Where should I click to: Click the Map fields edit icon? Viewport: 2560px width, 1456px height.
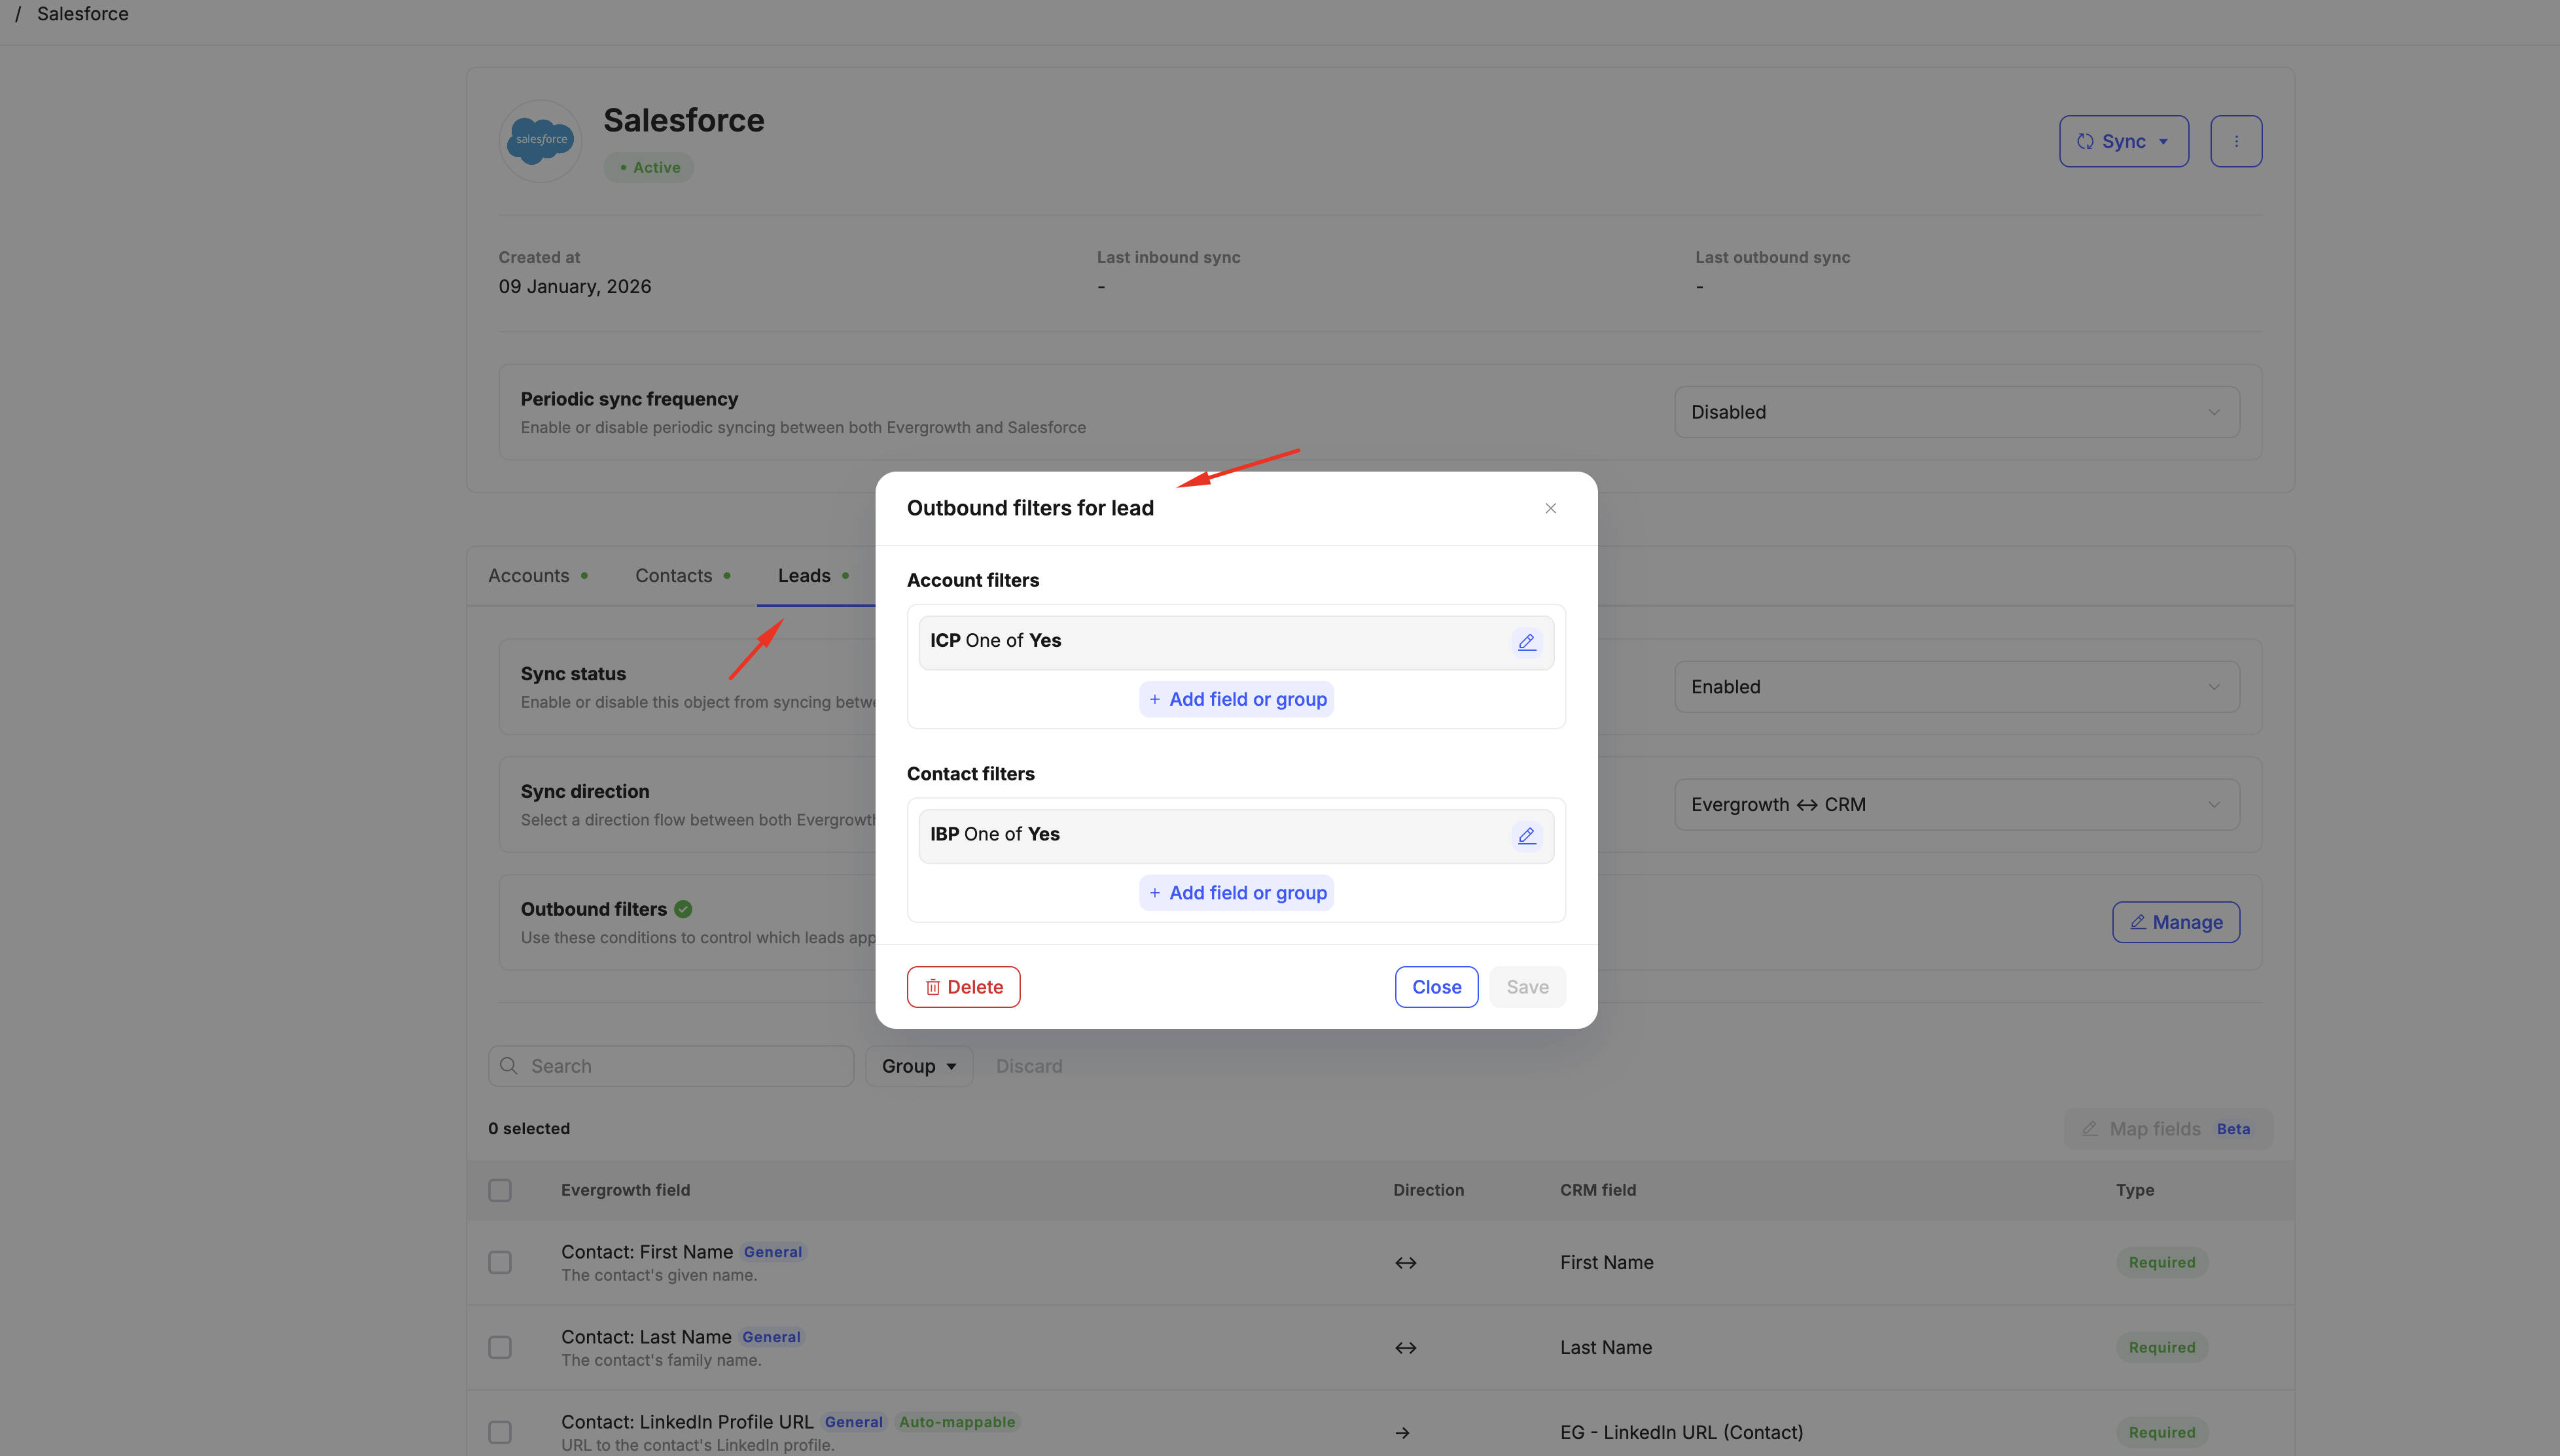pyautogui.click(x=2091, y=1128)
